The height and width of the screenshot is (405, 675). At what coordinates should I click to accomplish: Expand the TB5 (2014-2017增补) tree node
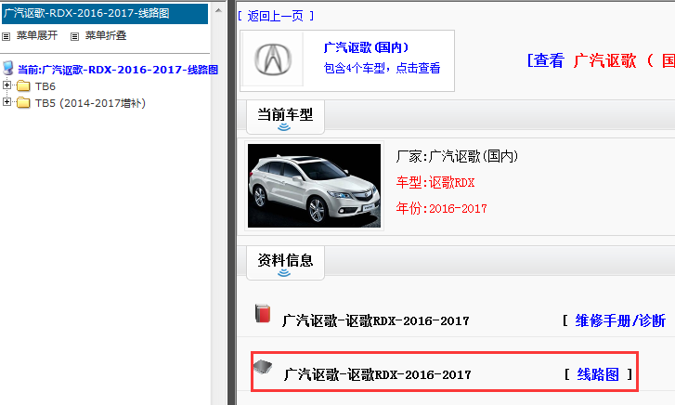point(6,102)
